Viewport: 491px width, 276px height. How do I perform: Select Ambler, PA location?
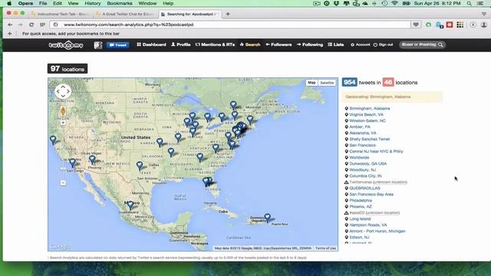[360, 127]
